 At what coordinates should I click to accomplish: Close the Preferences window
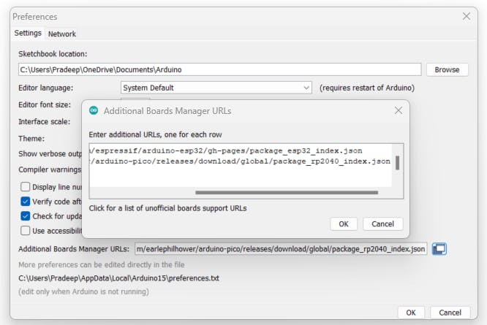[x=467, y=16]
